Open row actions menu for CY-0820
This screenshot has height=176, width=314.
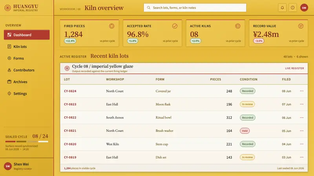[x=301, y=144]
